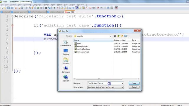Switch to the example_spec.js tab
This screenshot has width=189, height=106.
point(19,12)
